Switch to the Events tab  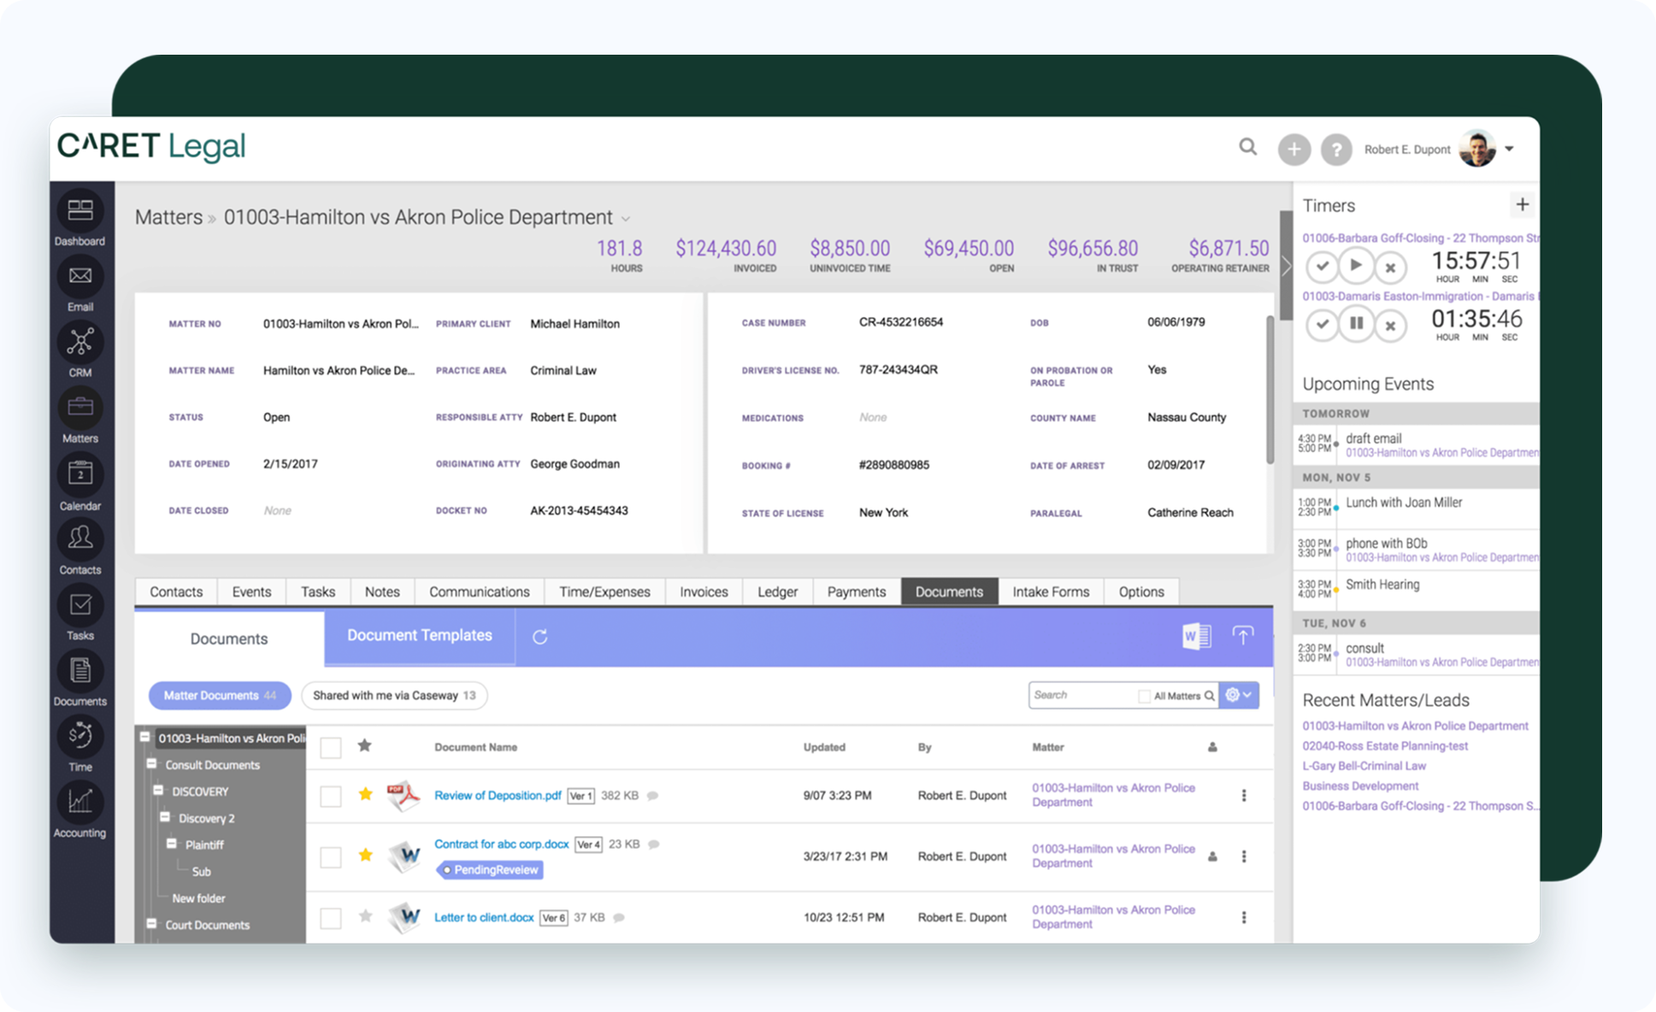tap(251, 591)
